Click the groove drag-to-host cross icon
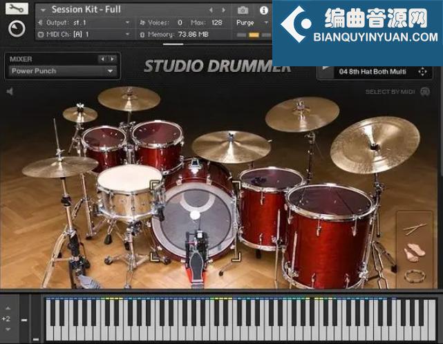The height and width of the screenshot is (344, 443). pyautogui.click(x=422, y=72)
